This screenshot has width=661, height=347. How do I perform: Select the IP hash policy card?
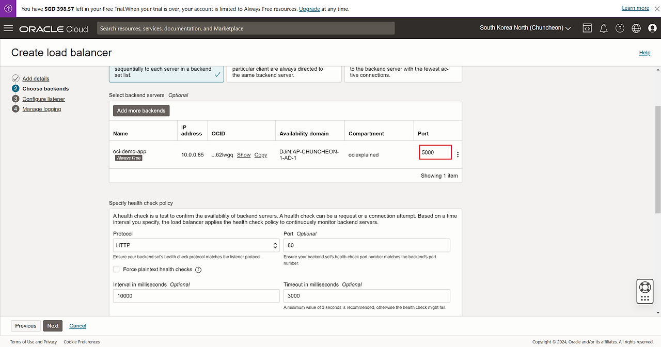(x=284, y=73)
